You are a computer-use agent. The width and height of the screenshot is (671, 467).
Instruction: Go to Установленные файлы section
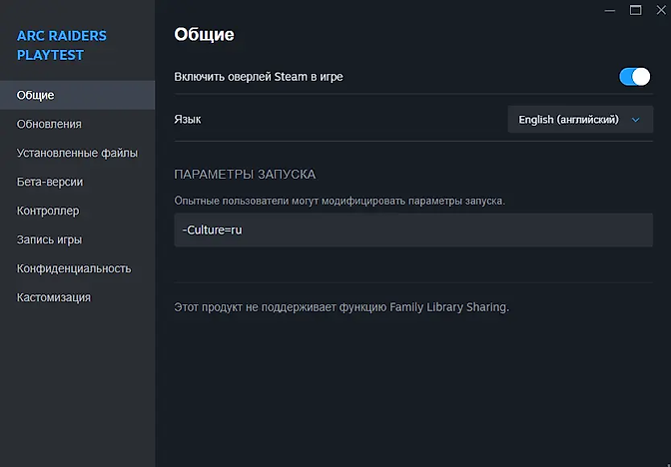click(x=77, y=153)
